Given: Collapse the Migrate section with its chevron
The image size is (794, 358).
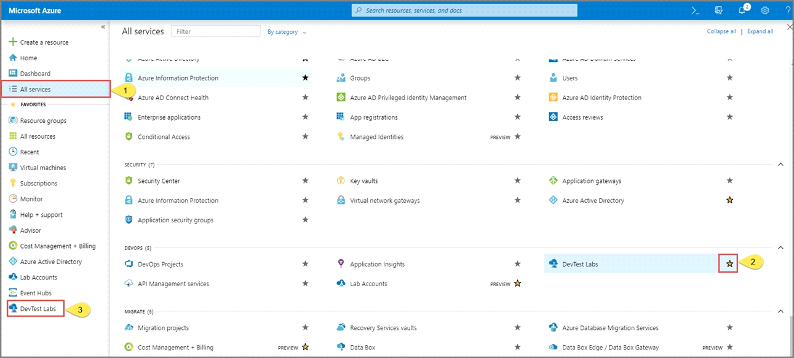Looking at the screenshot, I should click(780, 311).
